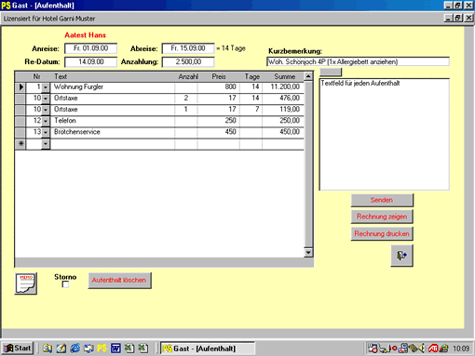
Task: Click the Textfeld für jeden Aufenthalt memo area
Action: click(x=385, y=134)
